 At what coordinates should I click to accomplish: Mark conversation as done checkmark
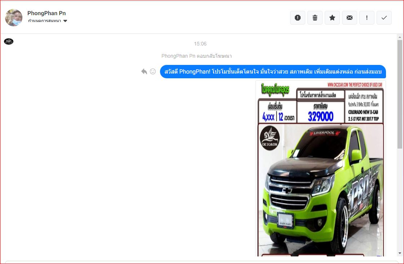pos(384,18)
